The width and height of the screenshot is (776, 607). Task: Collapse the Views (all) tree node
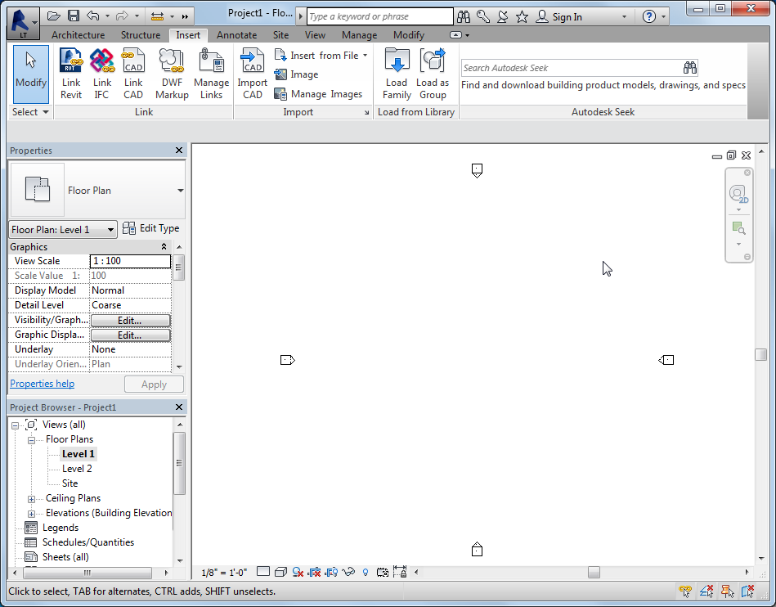click(x=16, y=425)
